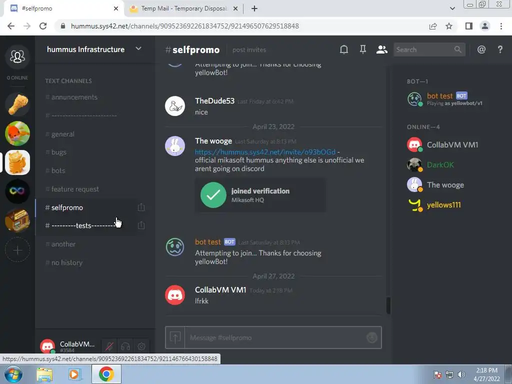
Task: Click the search magnifier icon
Action: pos(458,49)
